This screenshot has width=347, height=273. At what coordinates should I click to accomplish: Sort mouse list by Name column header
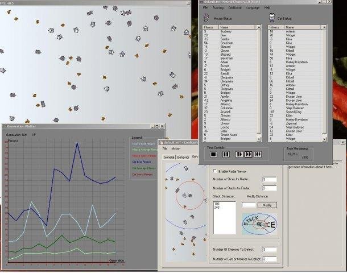click(x=237, y=27)
